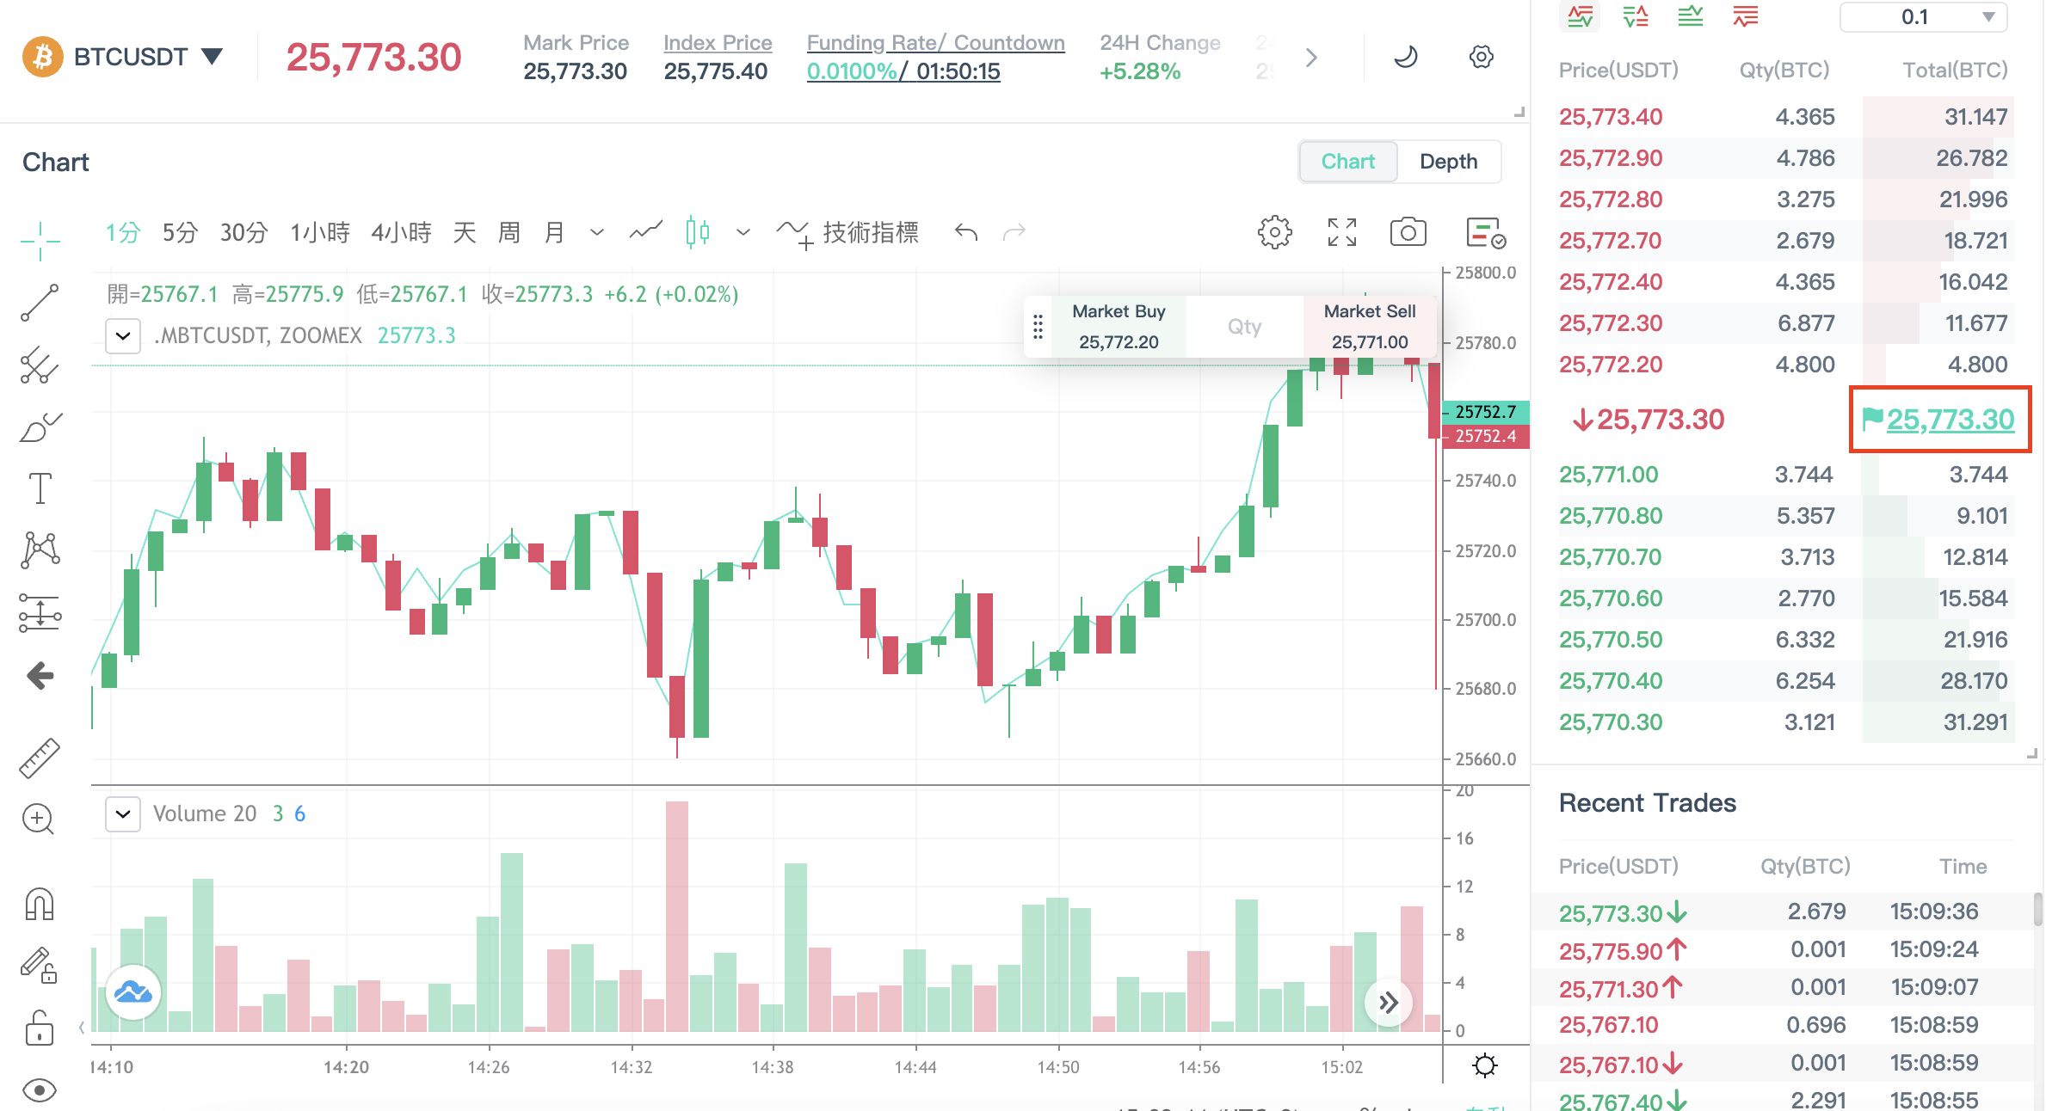Image resolution: width=2046 pixels, height=1111 pixels.
Task: Open the 0.1 price grouping dropdown
Action: tap(1923, 17)
